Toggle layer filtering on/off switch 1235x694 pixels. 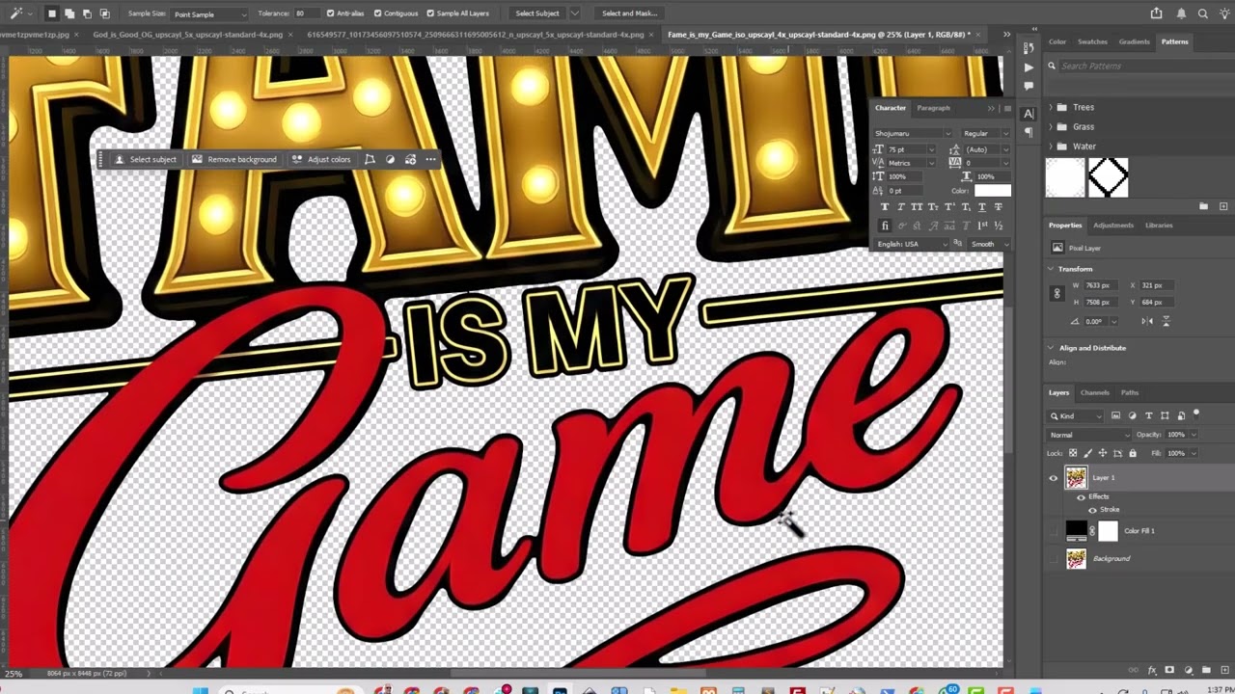pos(1196,414)
